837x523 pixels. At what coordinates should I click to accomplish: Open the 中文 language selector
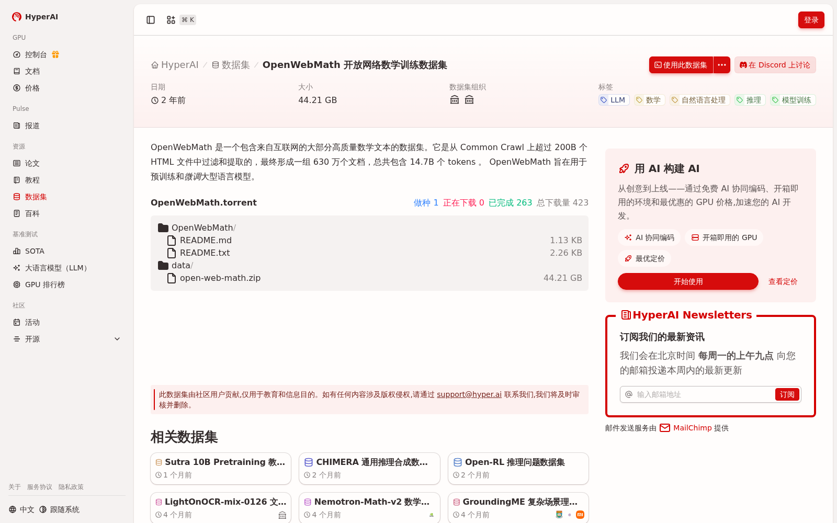[x=21, y=509]
